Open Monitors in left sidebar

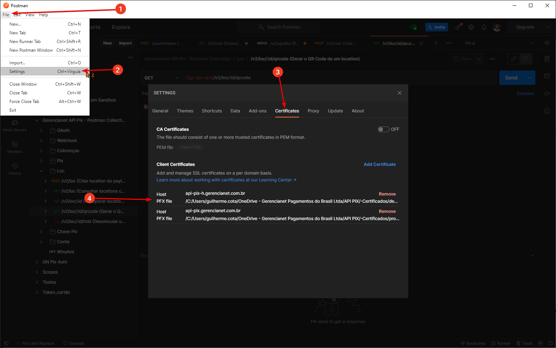(x=15, y=147)
